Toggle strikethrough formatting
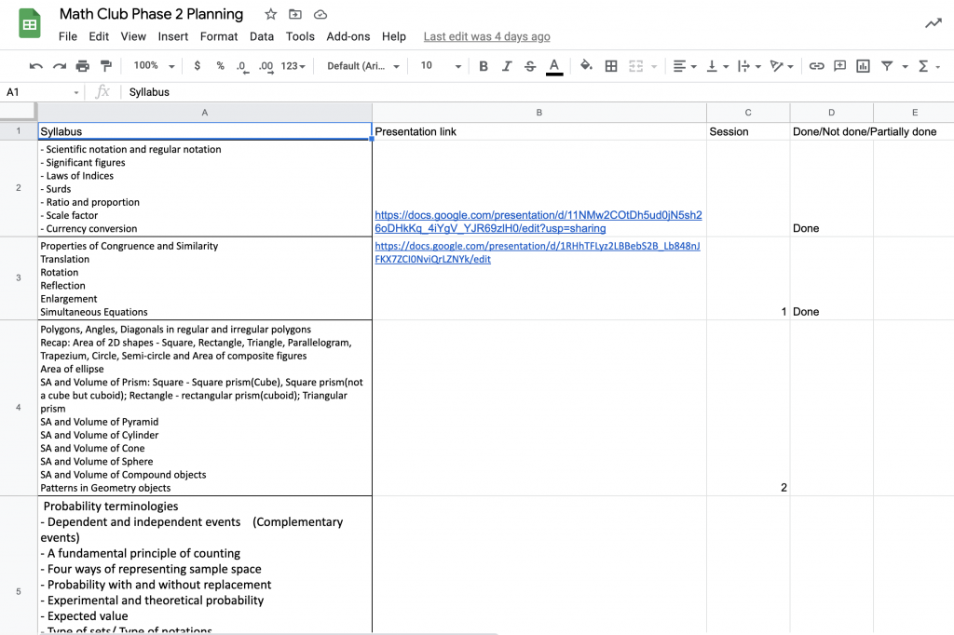This screenshot has height=635, width=954. pyautogui.click(x=530, y=66)
